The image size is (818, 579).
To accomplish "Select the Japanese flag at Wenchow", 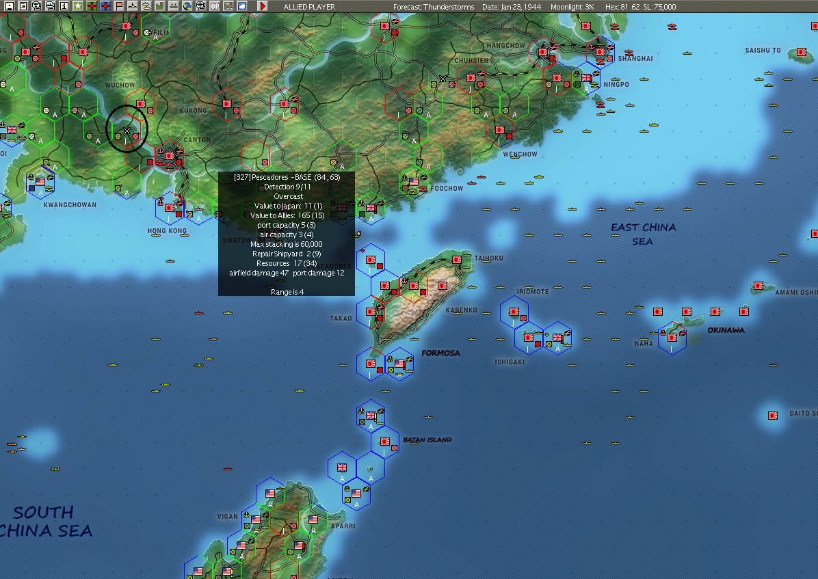I will (x=500, y=129).
